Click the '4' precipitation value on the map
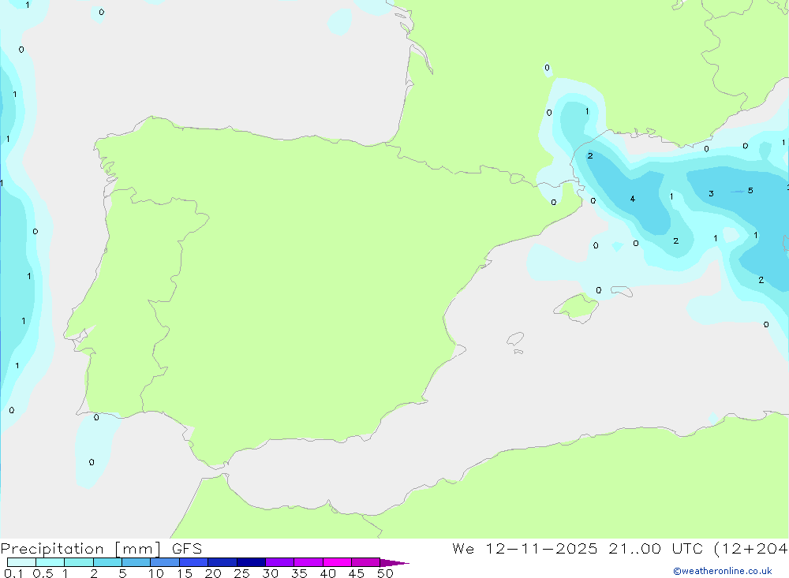This screenshot has width=789, height=578. [x=633, y=199]
